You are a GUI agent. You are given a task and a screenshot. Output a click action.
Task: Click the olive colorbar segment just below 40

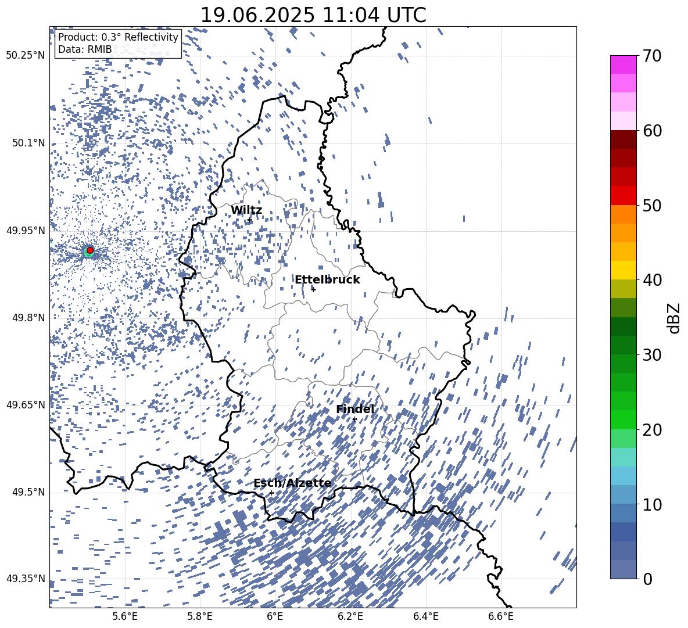[623, 289]
